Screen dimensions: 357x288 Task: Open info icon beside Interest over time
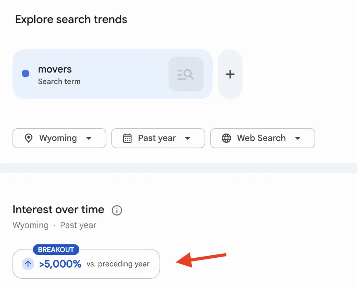pos(117,210)
